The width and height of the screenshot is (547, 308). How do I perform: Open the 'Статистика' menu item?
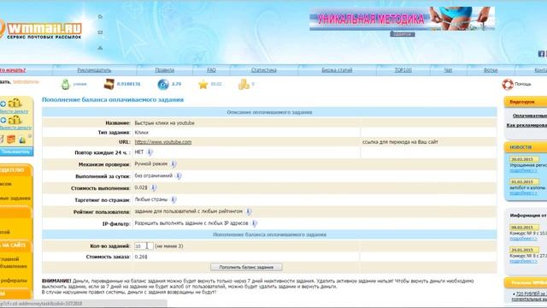(x=264, y=70)
